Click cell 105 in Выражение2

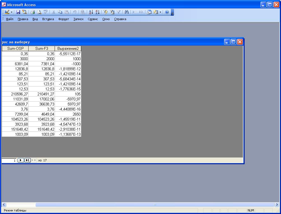[x=68, y=94]
